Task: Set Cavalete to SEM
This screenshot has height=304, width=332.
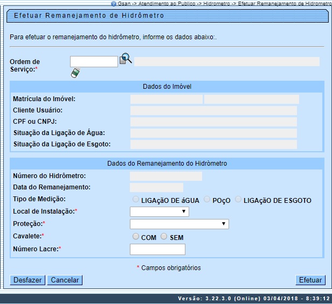Action: 164,237
